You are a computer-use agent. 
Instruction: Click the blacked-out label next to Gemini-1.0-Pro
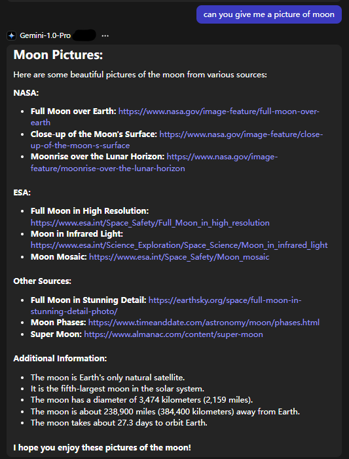(x=84, y=35)
